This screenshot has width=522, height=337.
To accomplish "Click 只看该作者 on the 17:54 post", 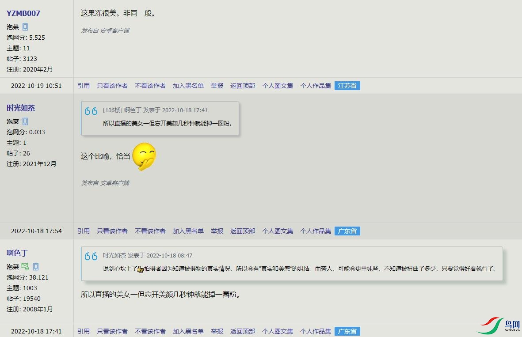I will click(x=112, y=231).
